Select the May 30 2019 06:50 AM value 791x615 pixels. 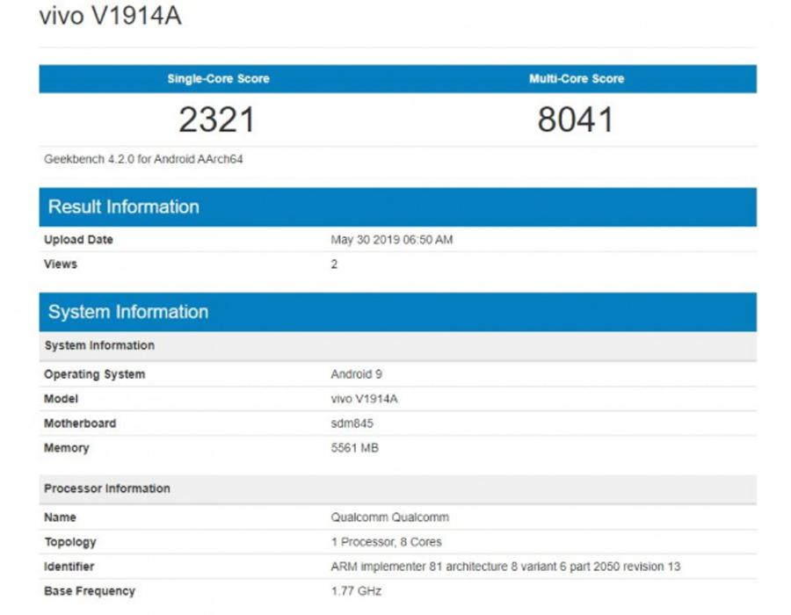(x=391, y=240)
